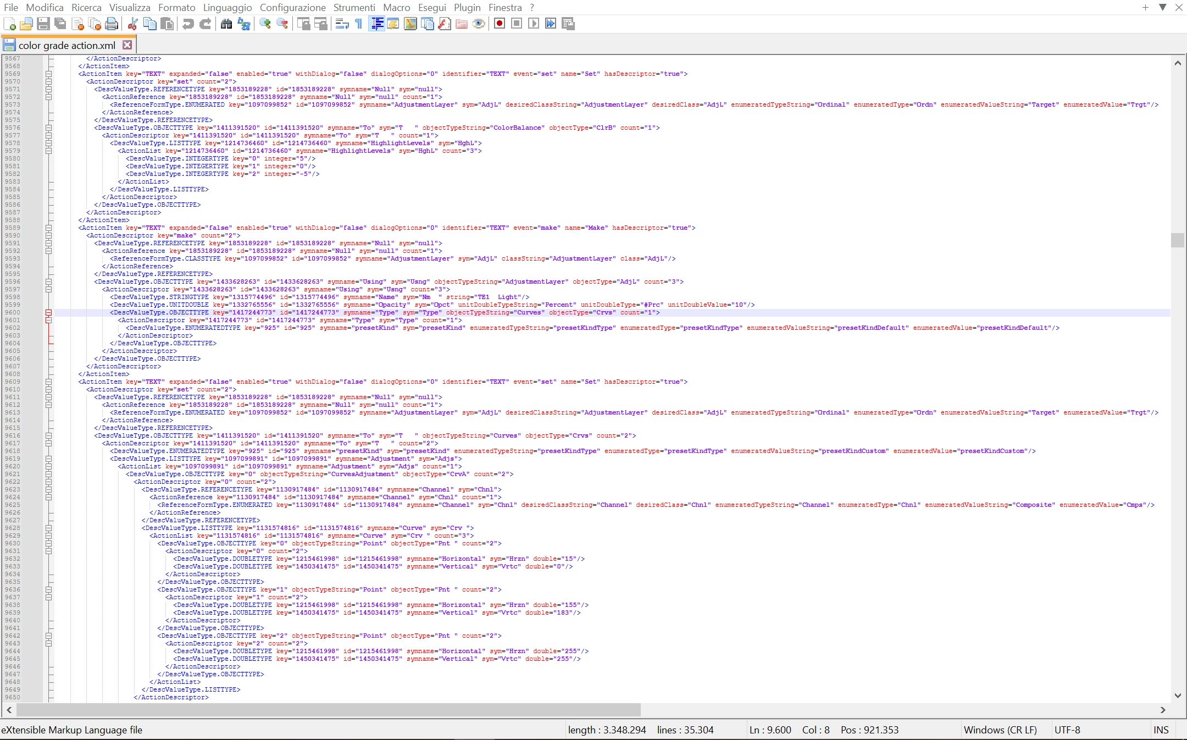This screenshot has width=1187, height=740.
Task: Toggle the Indent guide toolbar button
Action: coord(376,24)
